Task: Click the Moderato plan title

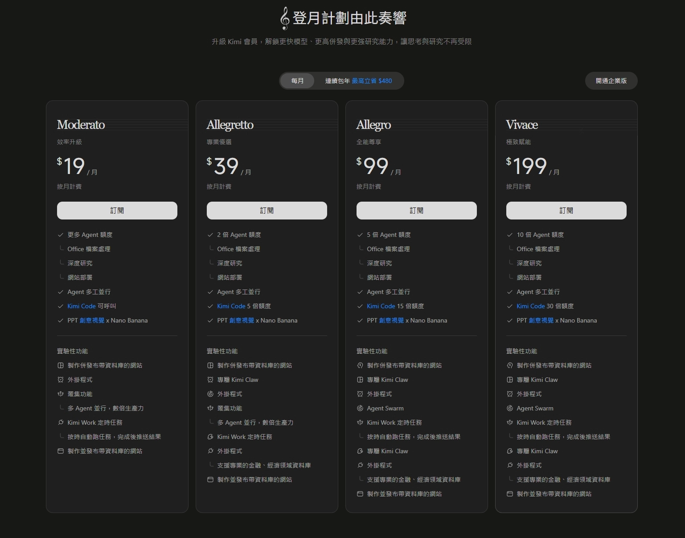Action: coord(81,124)
